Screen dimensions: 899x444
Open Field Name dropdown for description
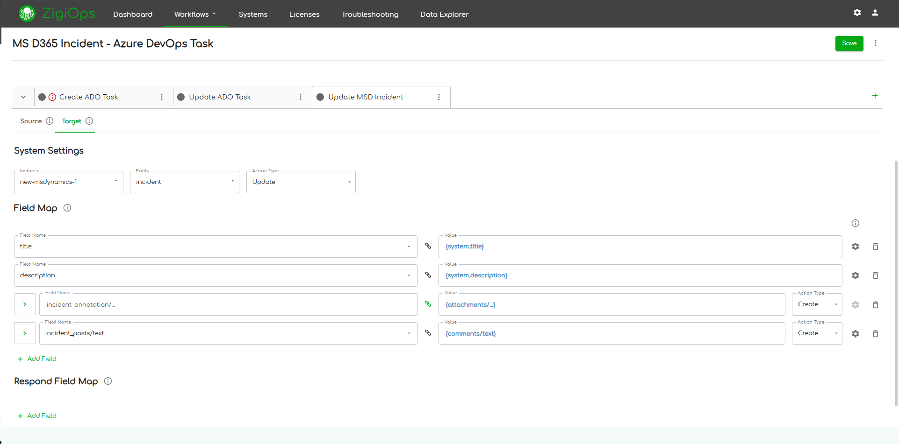tap(216, 275)
